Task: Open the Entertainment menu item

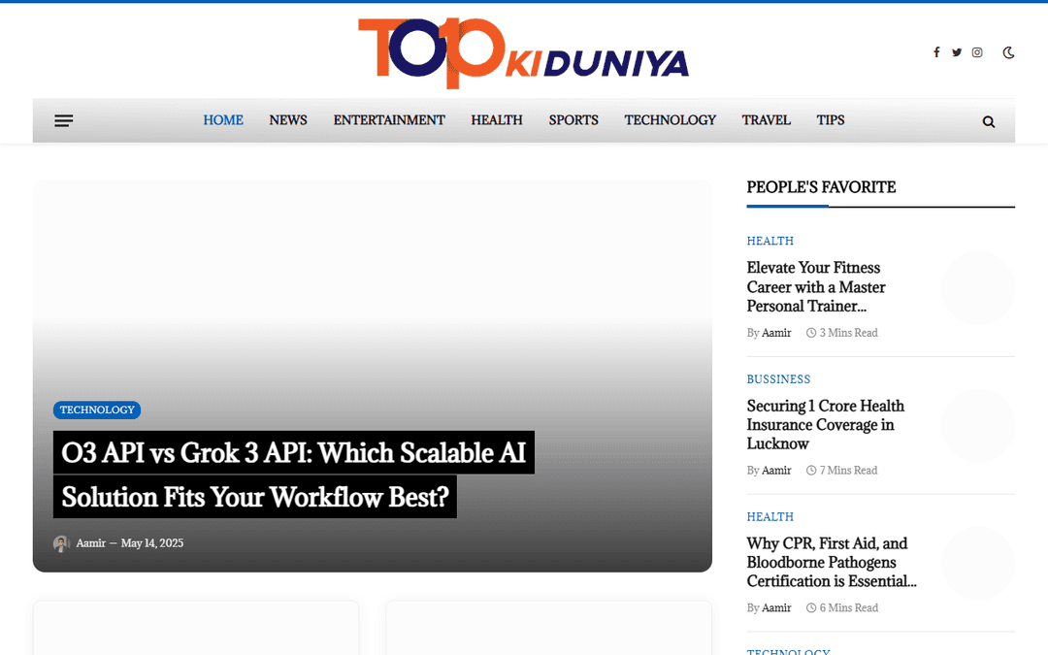Action: [x=389, y=120]
